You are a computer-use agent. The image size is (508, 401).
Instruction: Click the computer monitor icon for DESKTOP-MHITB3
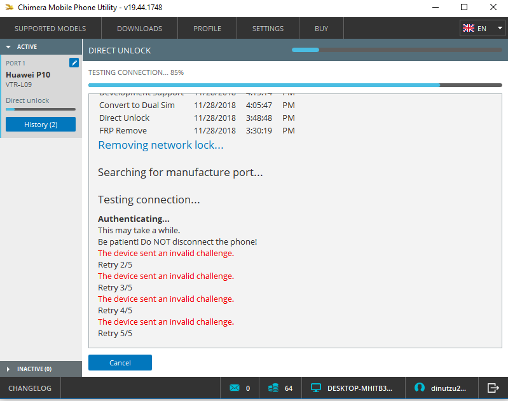(x=316, y=388)
